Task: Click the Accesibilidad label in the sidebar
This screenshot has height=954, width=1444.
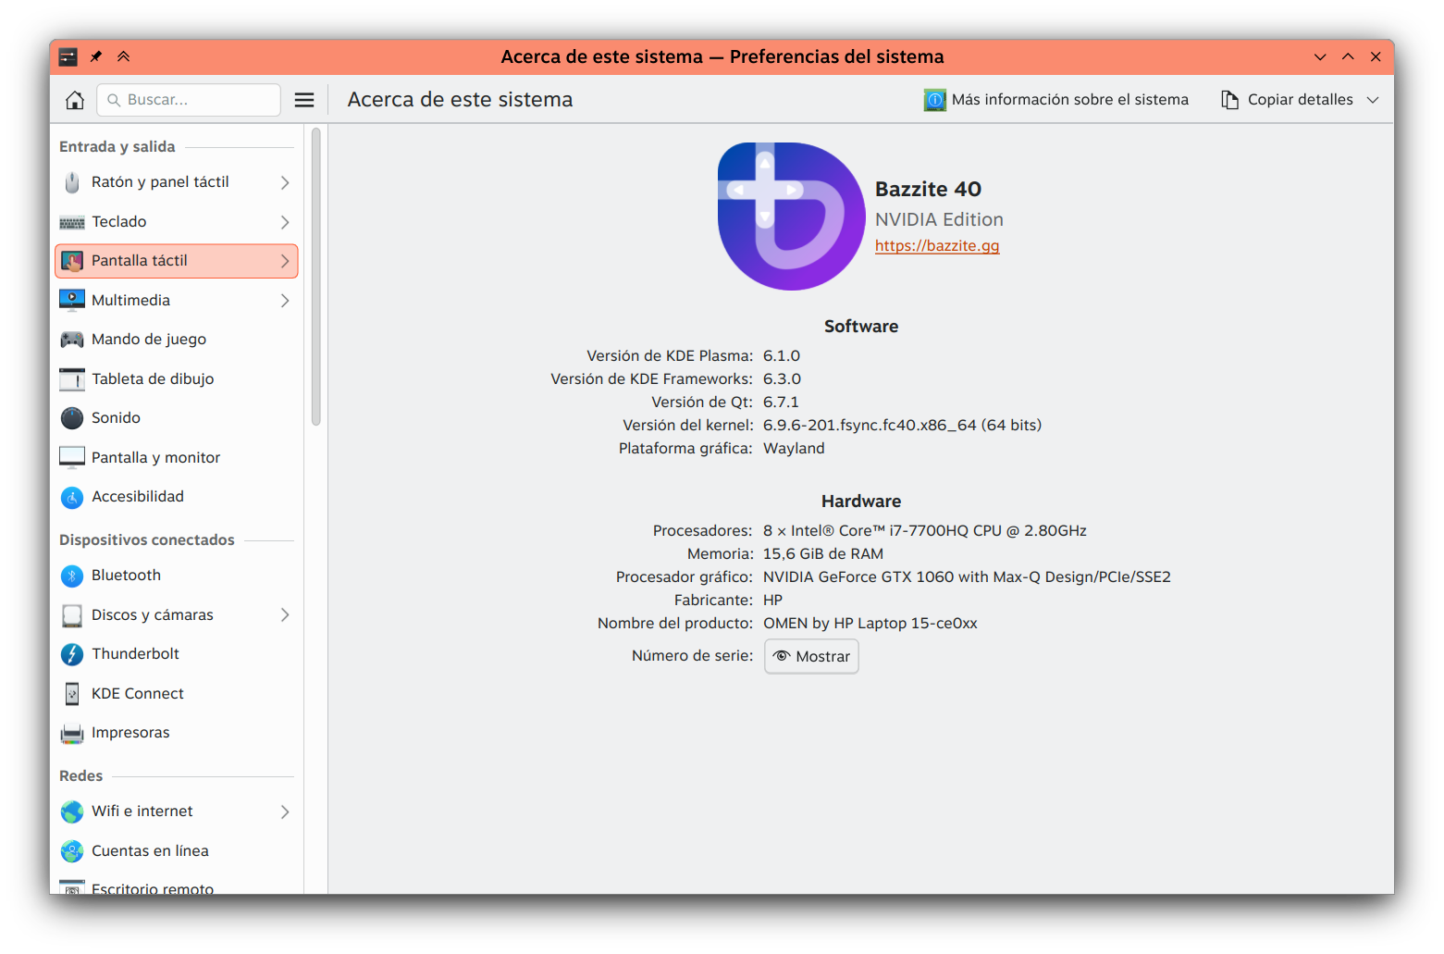Action: coord(138,497)
